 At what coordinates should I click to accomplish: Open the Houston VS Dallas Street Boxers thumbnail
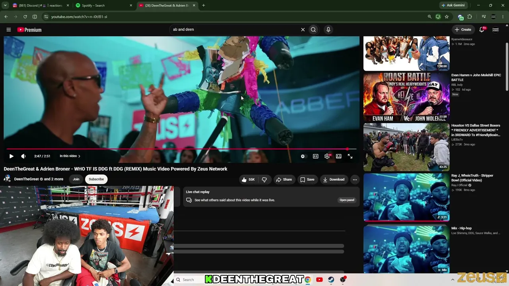(x=406, y=147)
